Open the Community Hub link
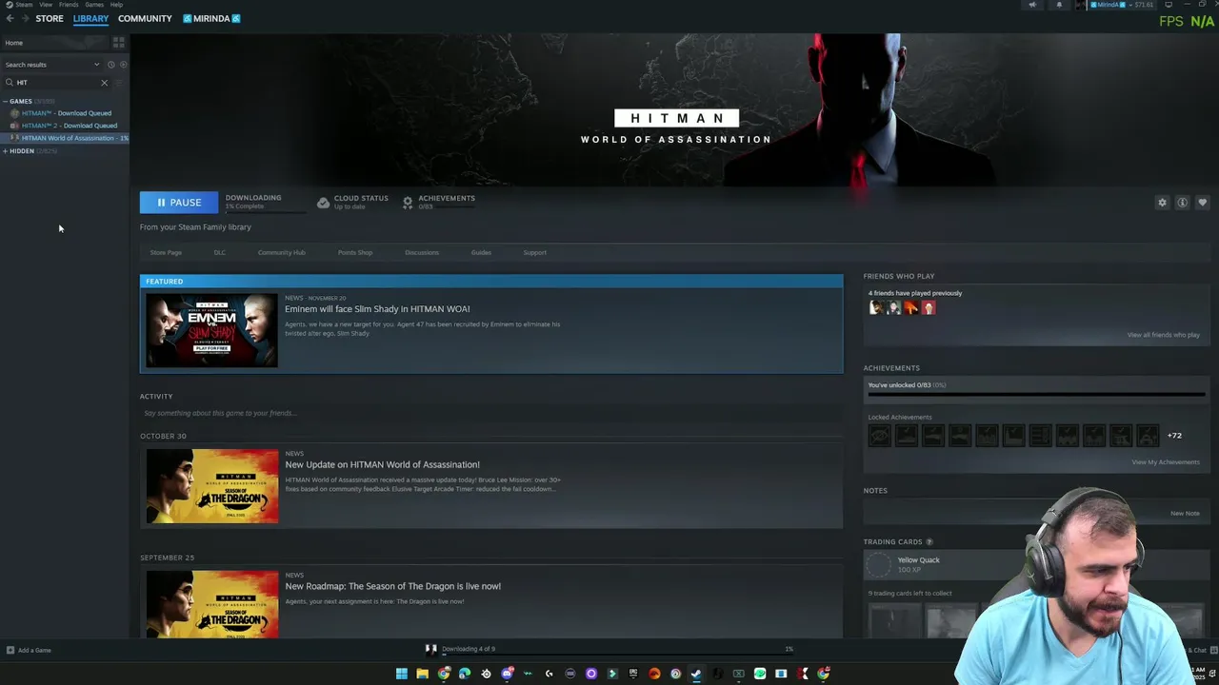Viewport: 1219px width, 685px height. [282, 253]
